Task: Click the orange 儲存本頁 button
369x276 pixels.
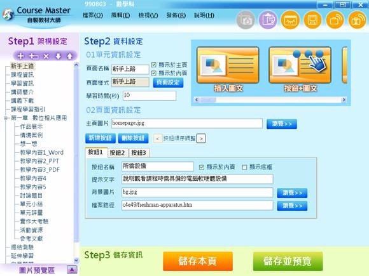Action: [x=198, y=261]
